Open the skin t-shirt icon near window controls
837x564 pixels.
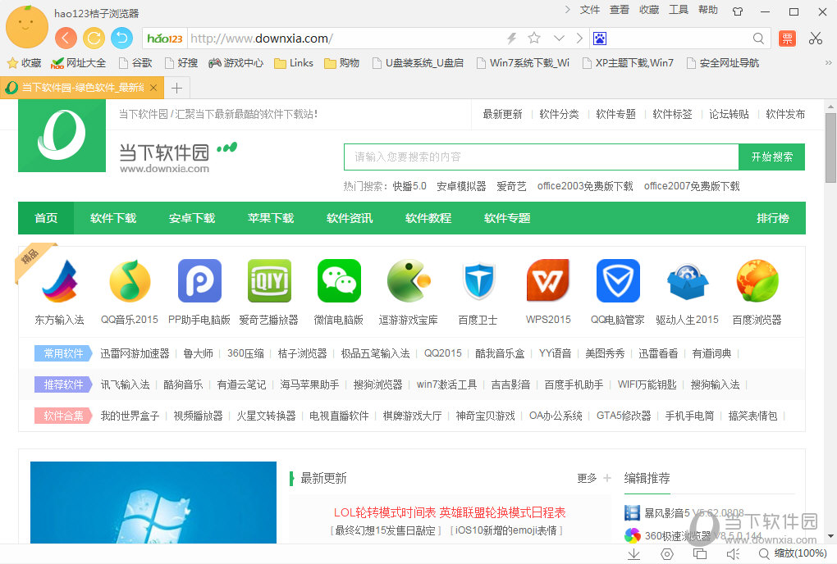738,10
